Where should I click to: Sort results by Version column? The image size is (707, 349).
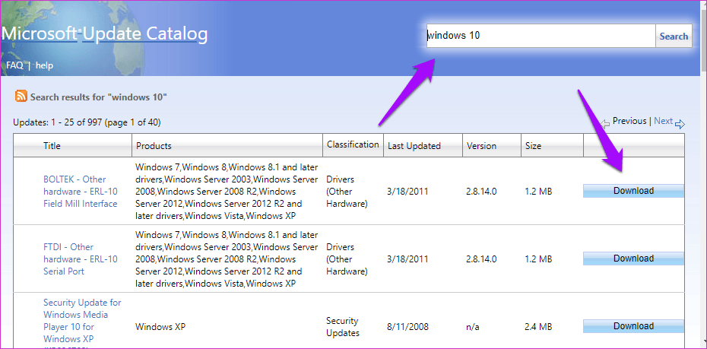[481, 146]
